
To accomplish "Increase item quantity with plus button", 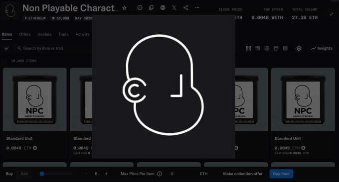I will [106, 174].
